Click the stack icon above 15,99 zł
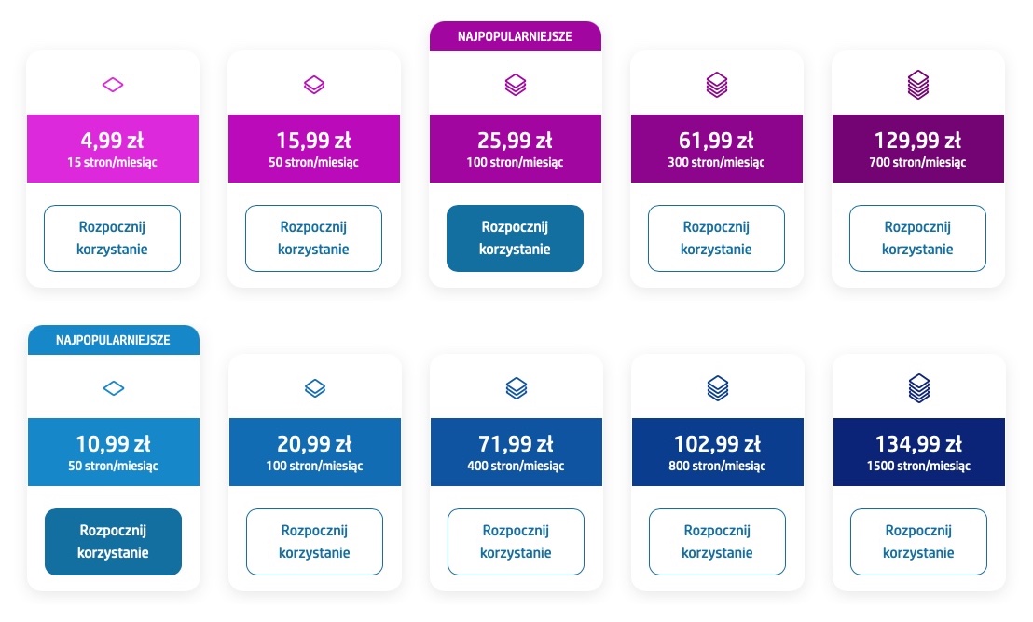 (314, 85)
